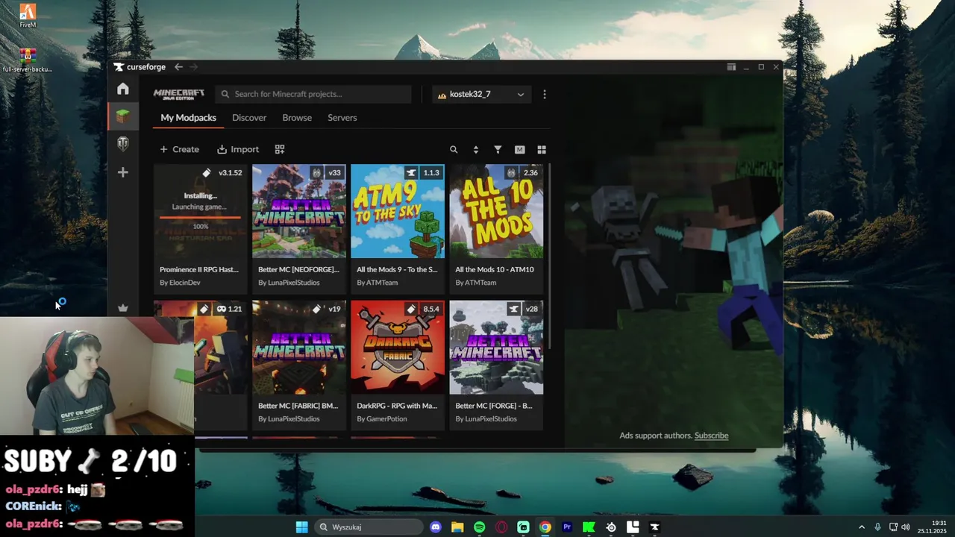Image resolution: width=955 pixels, height=537 pixels.
Task: Open the volume tray icon
Action: 906,527
